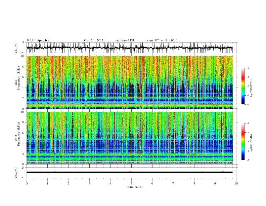Click time axis tick label "1"
The width and height of the screenshot is (266, 206).
tap(47, 183)
